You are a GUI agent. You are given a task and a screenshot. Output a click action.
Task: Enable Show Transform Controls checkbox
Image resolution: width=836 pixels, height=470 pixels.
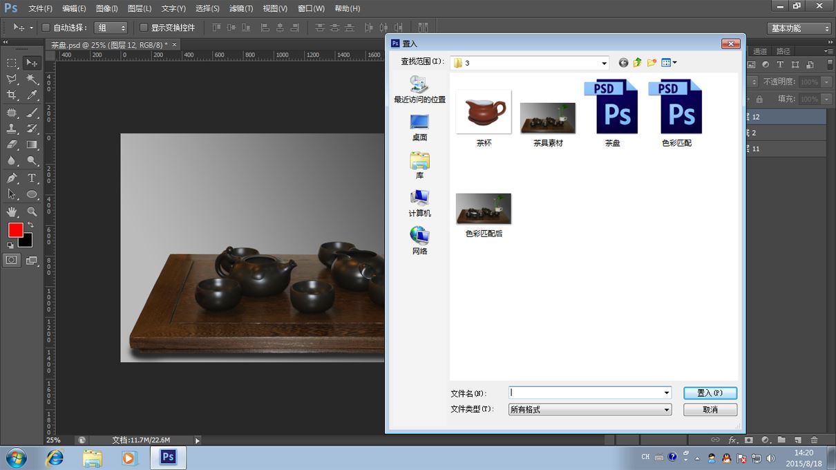(x=144, y=28)
